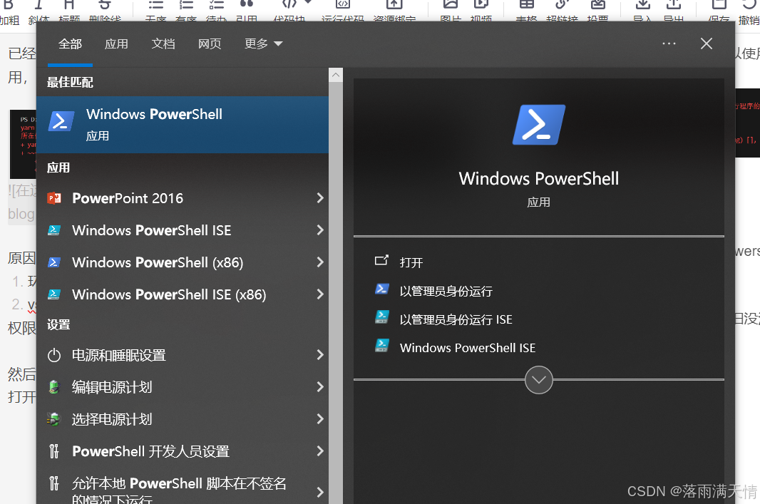Expand the PowerShell 开发人员设置 arrow
Screen dimensions: 760x504
(320, 451)
